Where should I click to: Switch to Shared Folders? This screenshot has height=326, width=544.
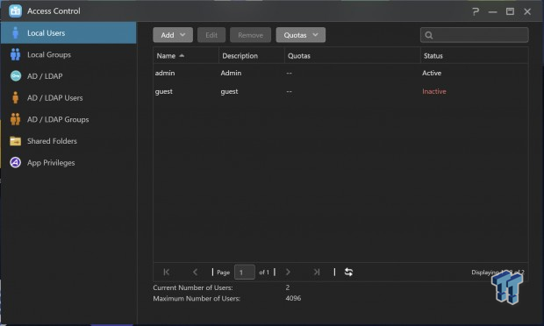pyautogui.click(x=68, y=141)
